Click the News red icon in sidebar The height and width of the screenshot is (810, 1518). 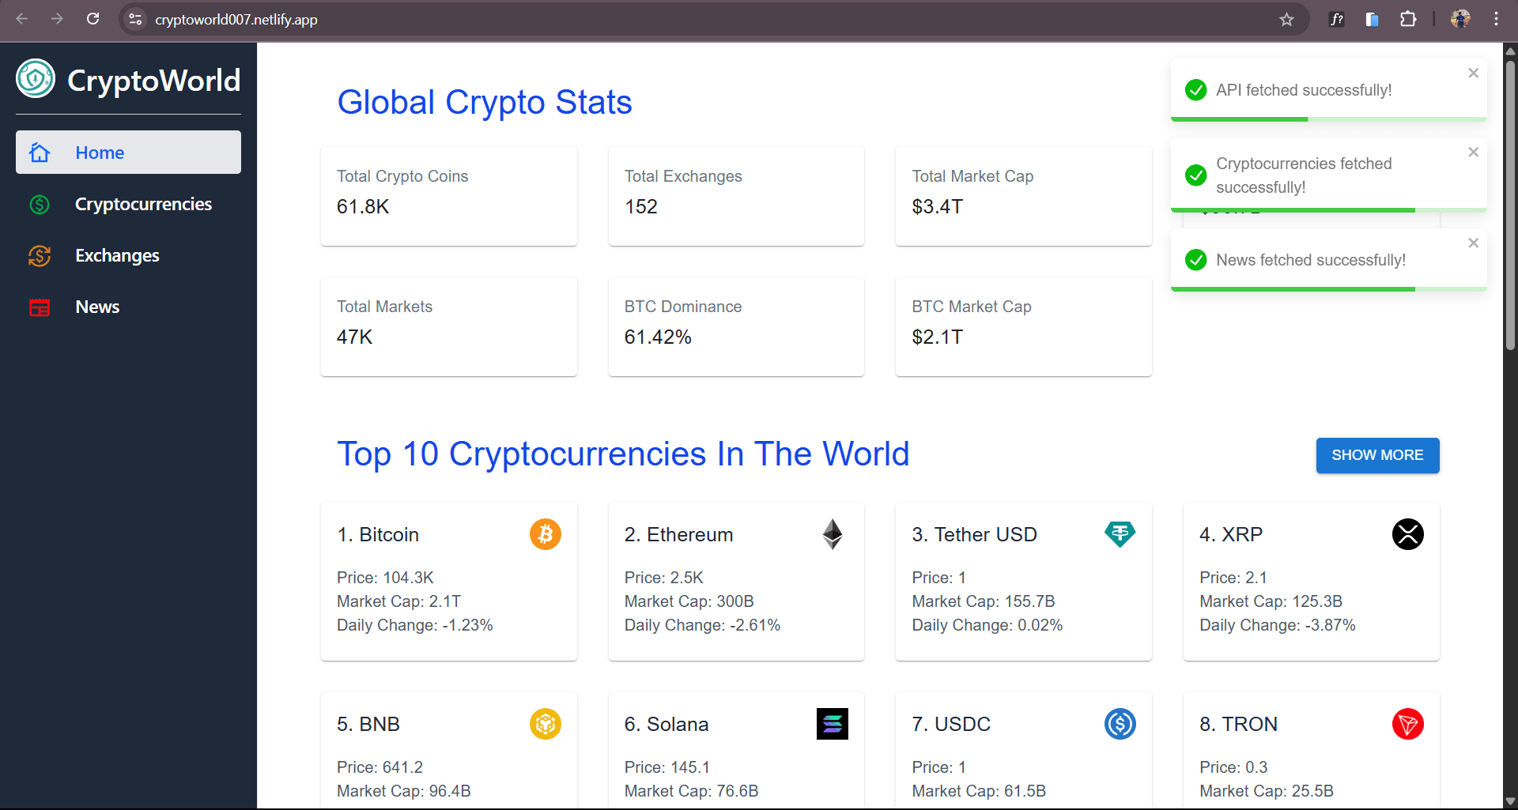[x=40, y=307]
